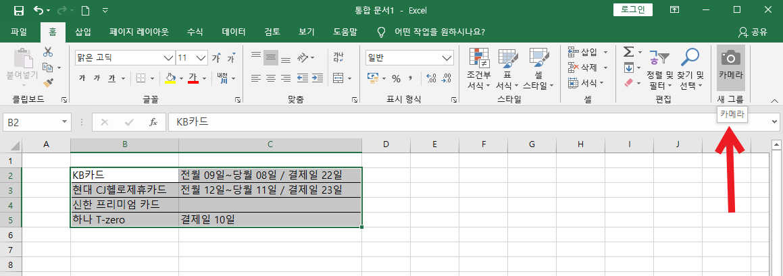Click the Decrease Indent icon
Screen dimensions: 783x276
coord(302,78)
